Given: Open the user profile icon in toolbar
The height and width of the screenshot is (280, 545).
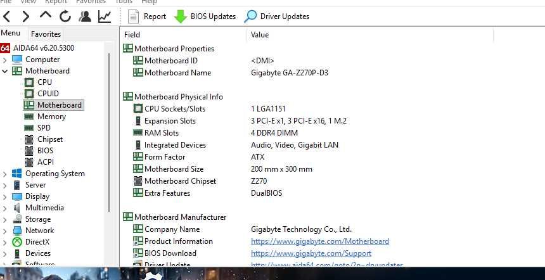Looking at the screenshot, I should click(85, 16).
